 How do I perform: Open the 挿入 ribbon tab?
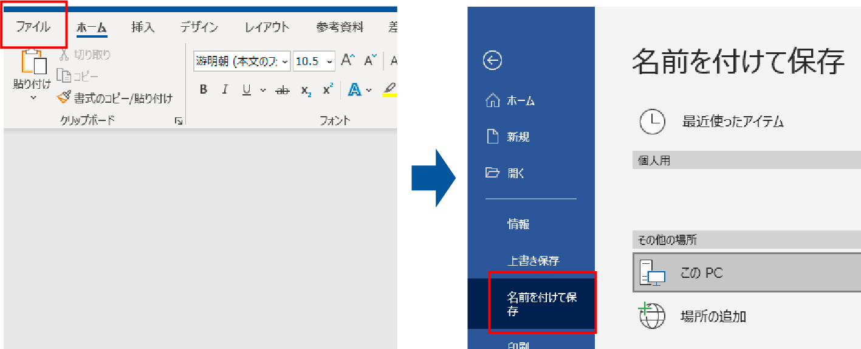(143, 27)
